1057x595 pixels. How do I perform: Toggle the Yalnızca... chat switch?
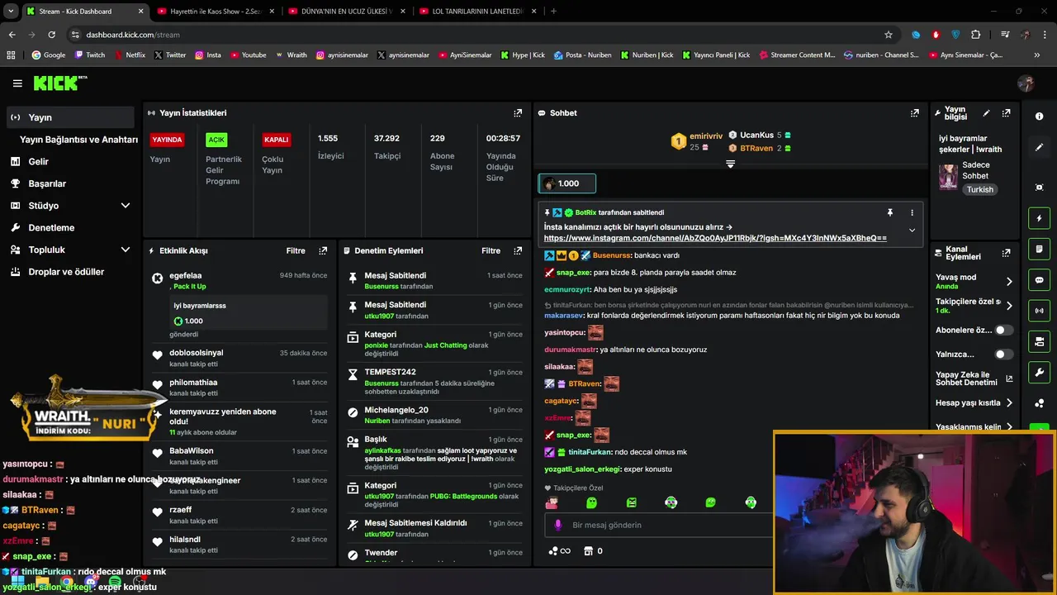tap(1003, 355)
